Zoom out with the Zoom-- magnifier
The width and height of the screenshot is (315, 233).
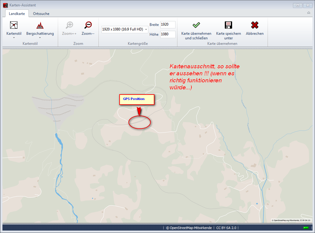point(88,25)
